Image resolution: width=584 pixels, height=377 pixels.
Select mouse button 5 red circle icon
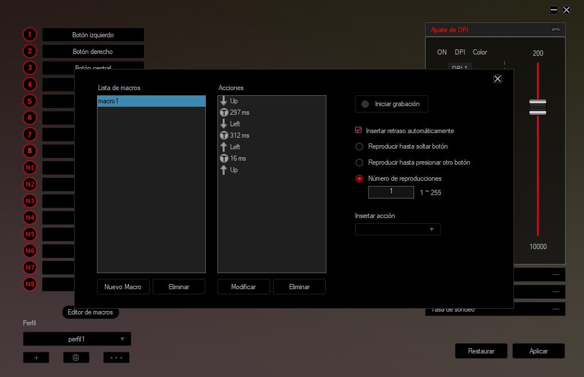coord(30,101)
